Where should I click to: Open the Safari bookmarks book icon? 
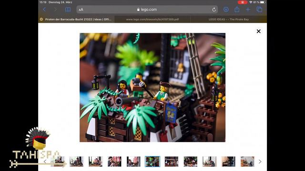click(68, 9)
